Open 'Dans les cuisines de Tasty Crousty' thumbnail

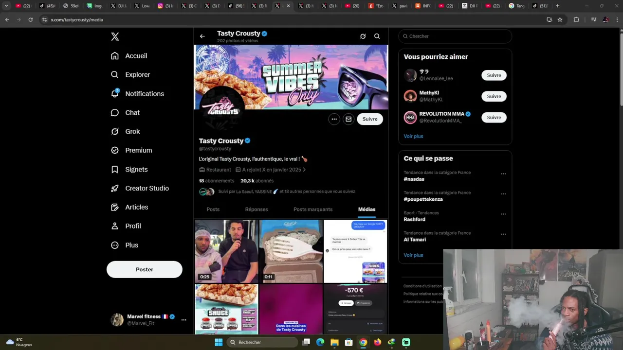point(291,309)
